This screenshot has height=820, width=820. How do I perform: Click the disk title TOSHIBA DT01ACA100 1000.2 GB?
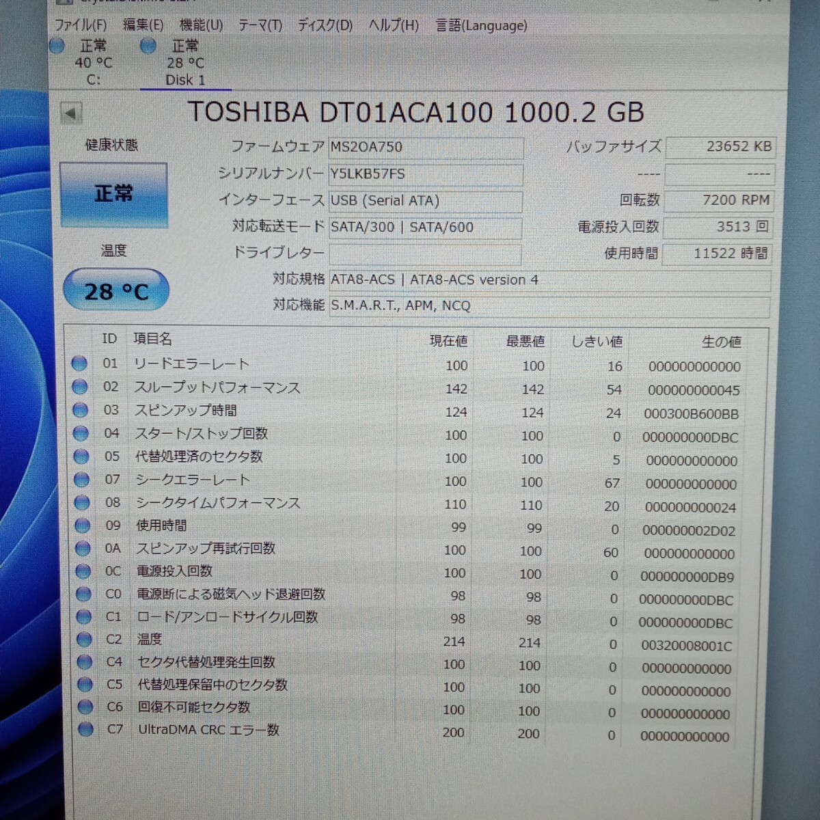pos(415,112)
